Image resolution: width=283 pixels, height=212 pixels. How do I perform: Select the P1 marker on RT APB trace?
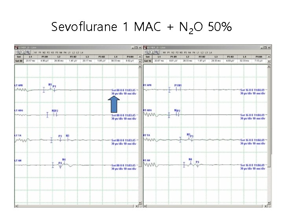point(176,85)
